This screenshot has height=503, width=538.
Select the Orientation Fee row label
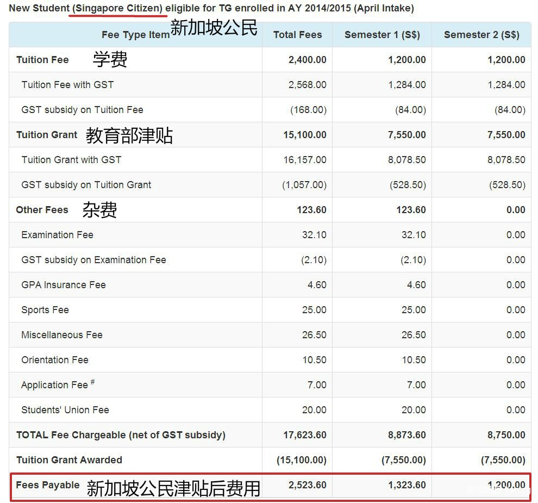[54, 360]
